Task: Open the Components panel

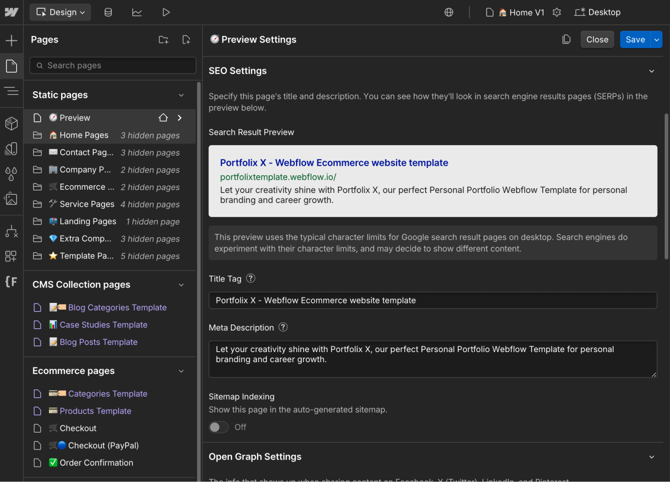Action: tap(11, 123)
